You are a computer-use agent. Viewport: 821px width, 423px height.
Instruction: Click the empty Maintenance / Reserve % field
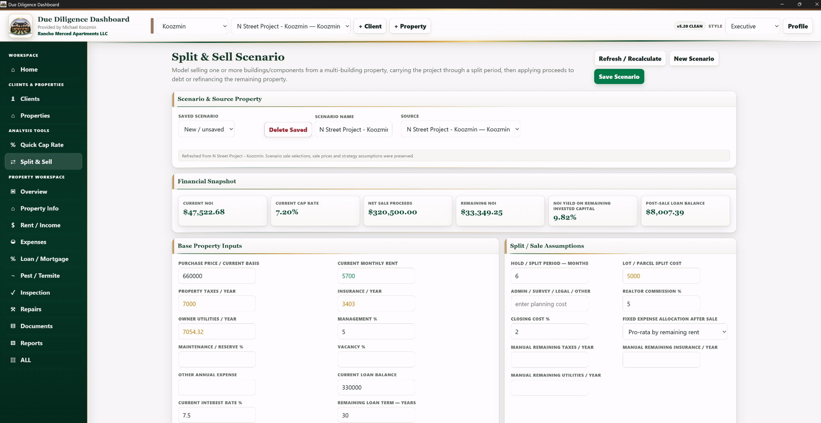click(x=217, y=359)
